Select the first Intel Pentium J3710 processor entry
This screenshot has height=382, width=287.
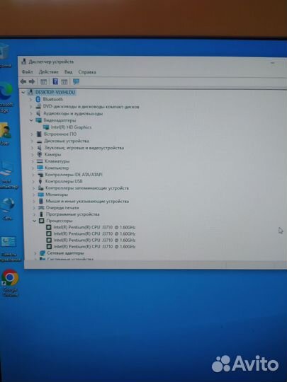tap(94, 227)
